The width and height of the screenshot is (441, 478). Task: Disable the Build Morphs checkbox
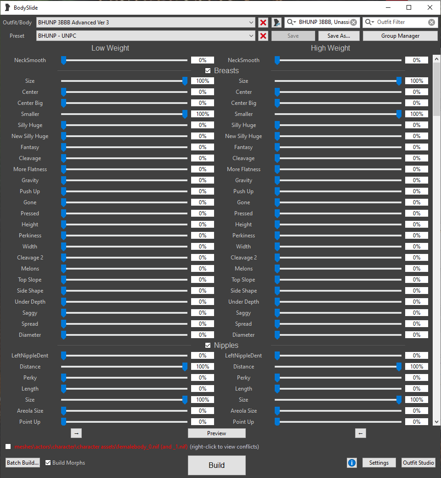[x=48, y=463]
